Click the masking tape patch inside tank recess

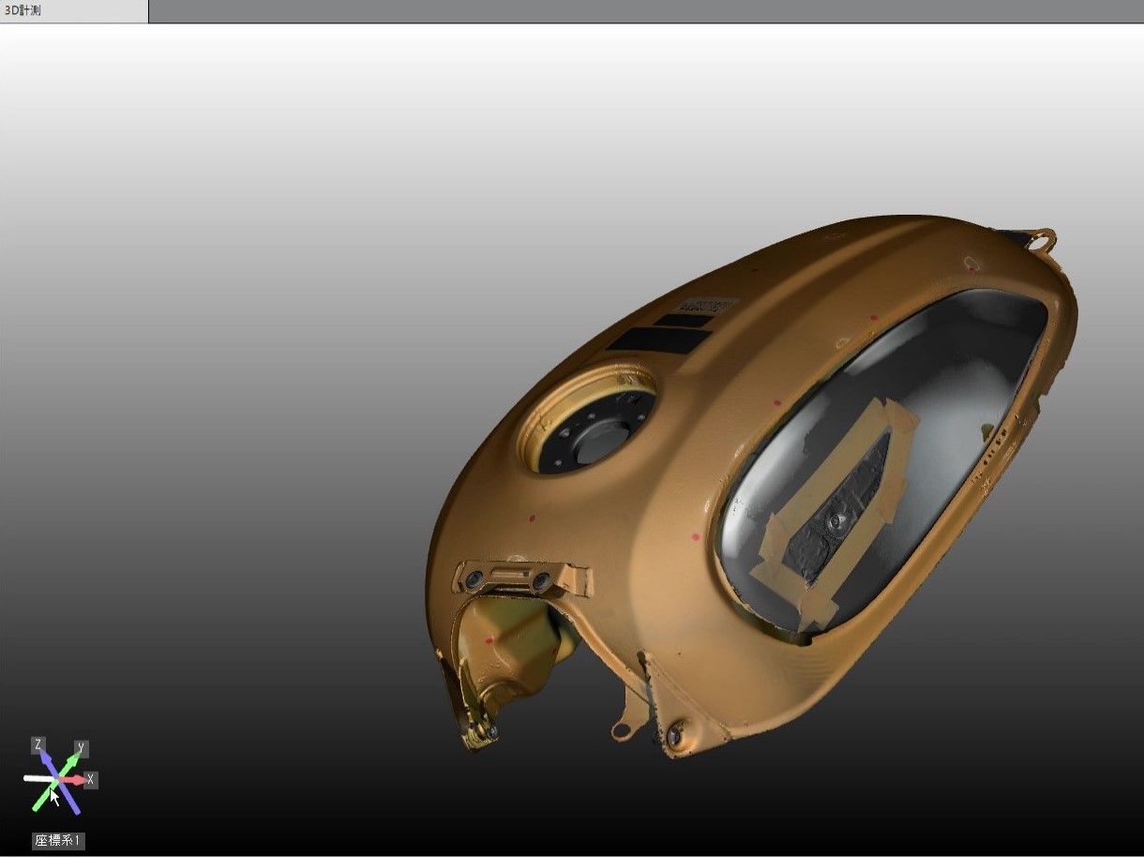pyautogui.click(x=836, y=511)
